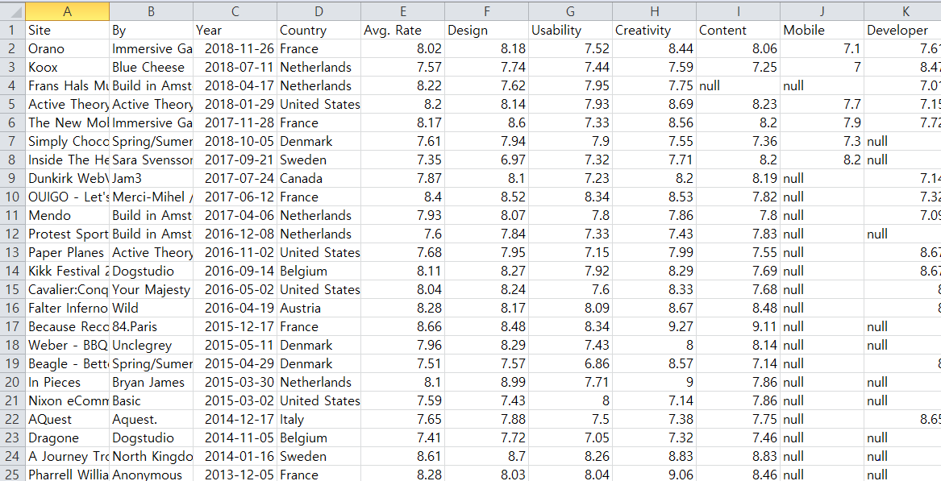Viewport: 941px width, 481px height.
Task: Select the date cell 2016-04-19
Action: click(235, 309)
